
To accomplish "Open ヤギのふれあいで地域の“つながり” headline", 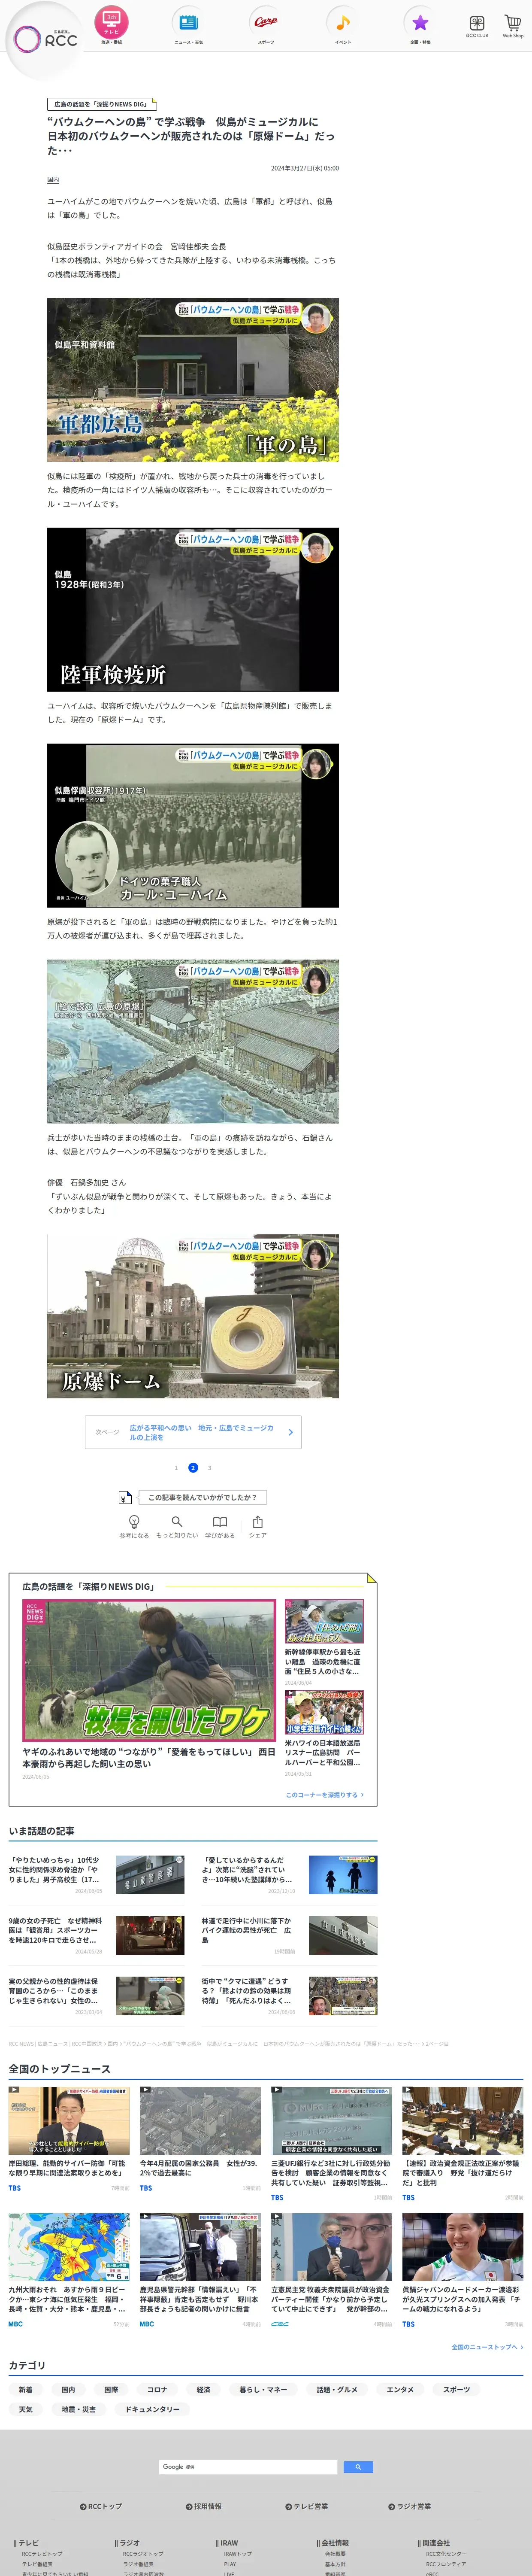I will [x=149, y=1758].
